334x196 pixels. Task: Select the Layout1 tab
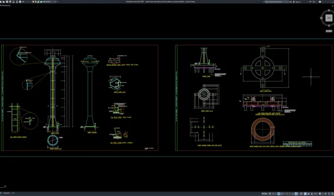[6, 193]
